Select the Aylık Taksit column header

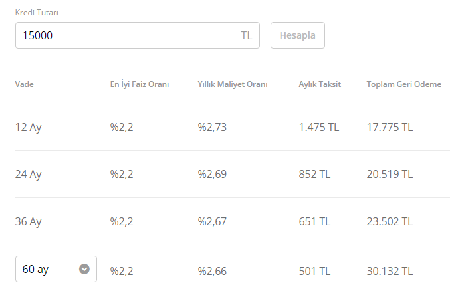tap(320, 84)
